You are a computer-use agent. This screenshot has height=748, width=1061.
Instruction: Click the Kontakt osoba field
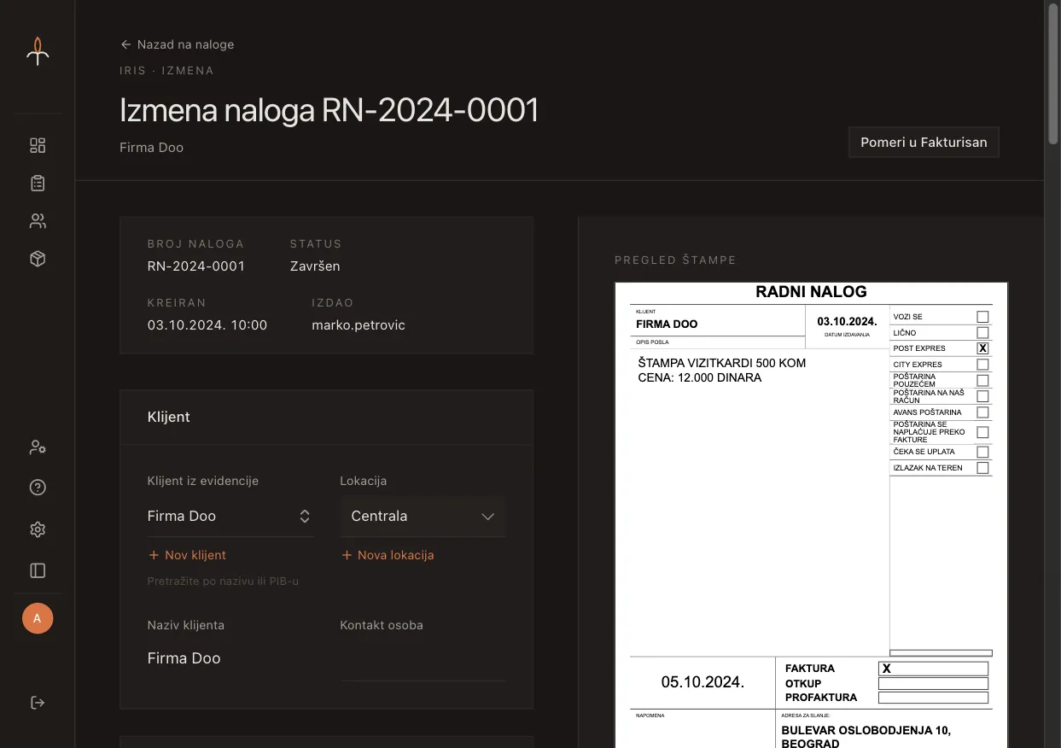[x=423, y=658]
